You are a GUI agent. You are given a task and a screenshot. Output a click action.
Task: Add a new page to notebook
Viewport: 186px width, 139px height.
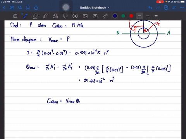166,8
